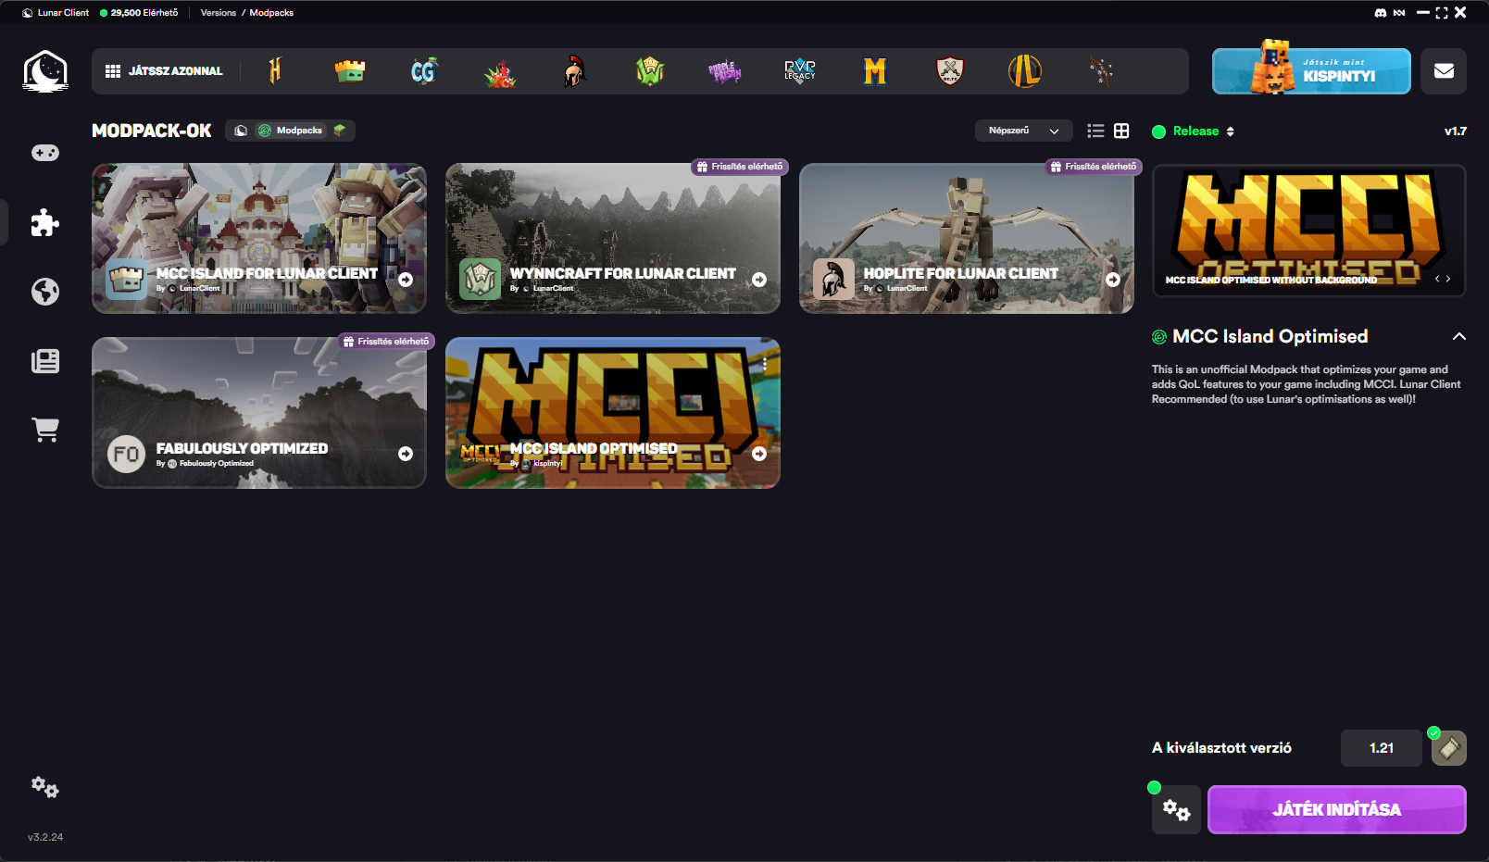Select the MCC Island Optimised modpack card
This screenshot has height=862, width=1489.
point(613,413)
